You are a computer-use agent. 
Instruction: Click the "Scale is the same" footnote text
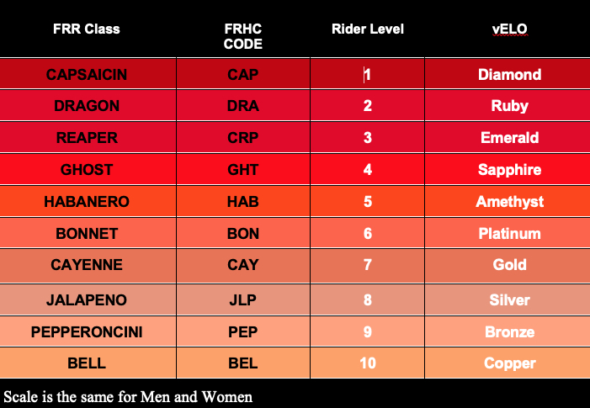pos(128,397)
